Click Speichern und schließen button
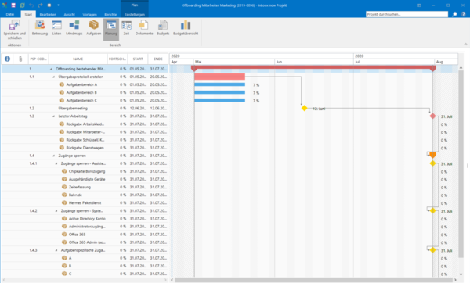Screen dimensions: 470x283 14,30
